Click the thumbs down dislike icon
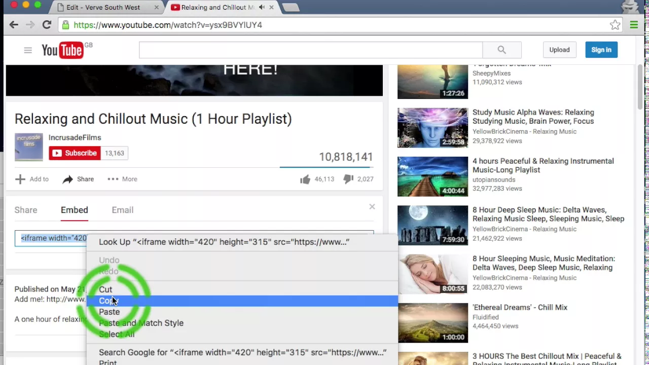Viewport: 649px width, 365px height. click(x=348, y=179)
